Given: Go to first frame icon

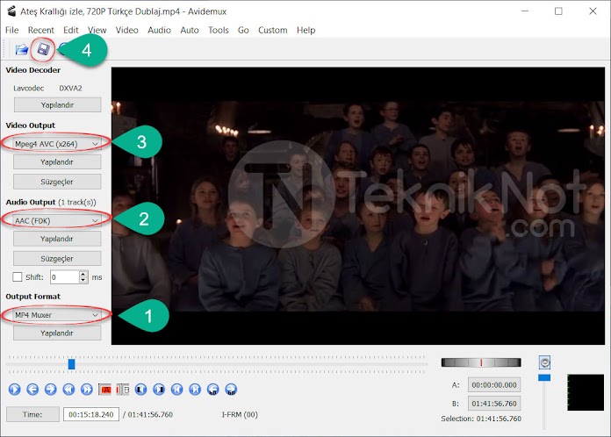Looking at the screenshot, I should [x=177, y=389].
